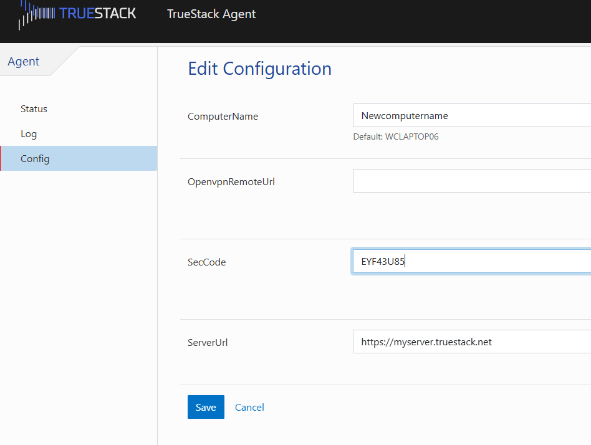Click the ComputerName input field
The image size is (591, 445).
point(471,115)
